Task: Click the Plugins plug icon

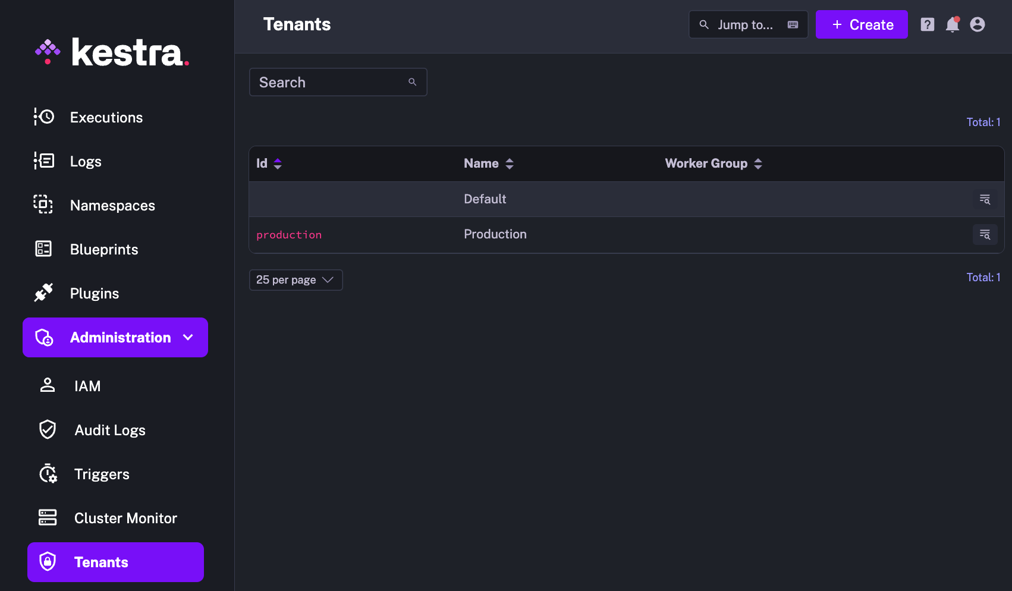Action: (x=43, y=293)
